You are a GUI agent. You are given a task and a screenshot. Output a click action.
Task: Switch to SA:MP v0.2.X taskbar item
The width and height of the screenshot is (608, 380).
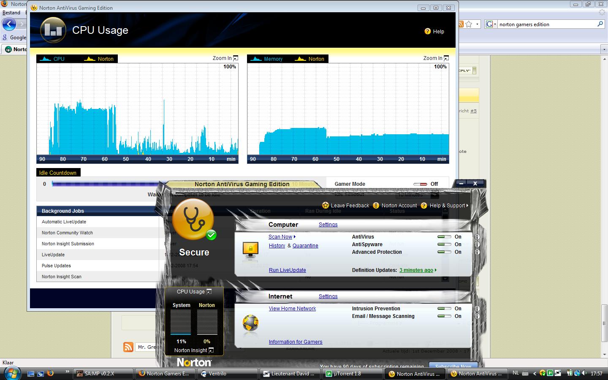coord(103,374)
